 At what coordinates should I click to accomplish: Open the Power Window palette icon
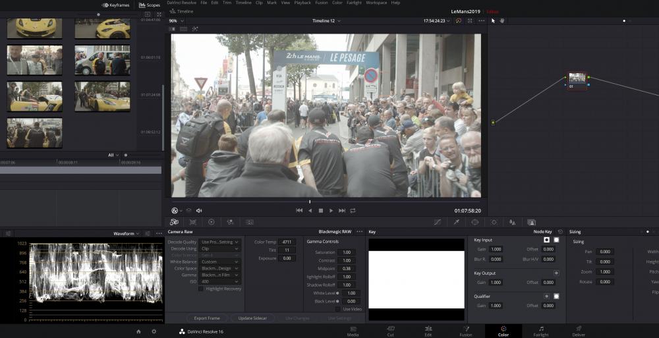pyautogui.click(x=475, y=222)
